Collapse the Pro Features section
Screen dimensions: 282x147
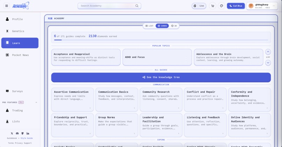36,103
